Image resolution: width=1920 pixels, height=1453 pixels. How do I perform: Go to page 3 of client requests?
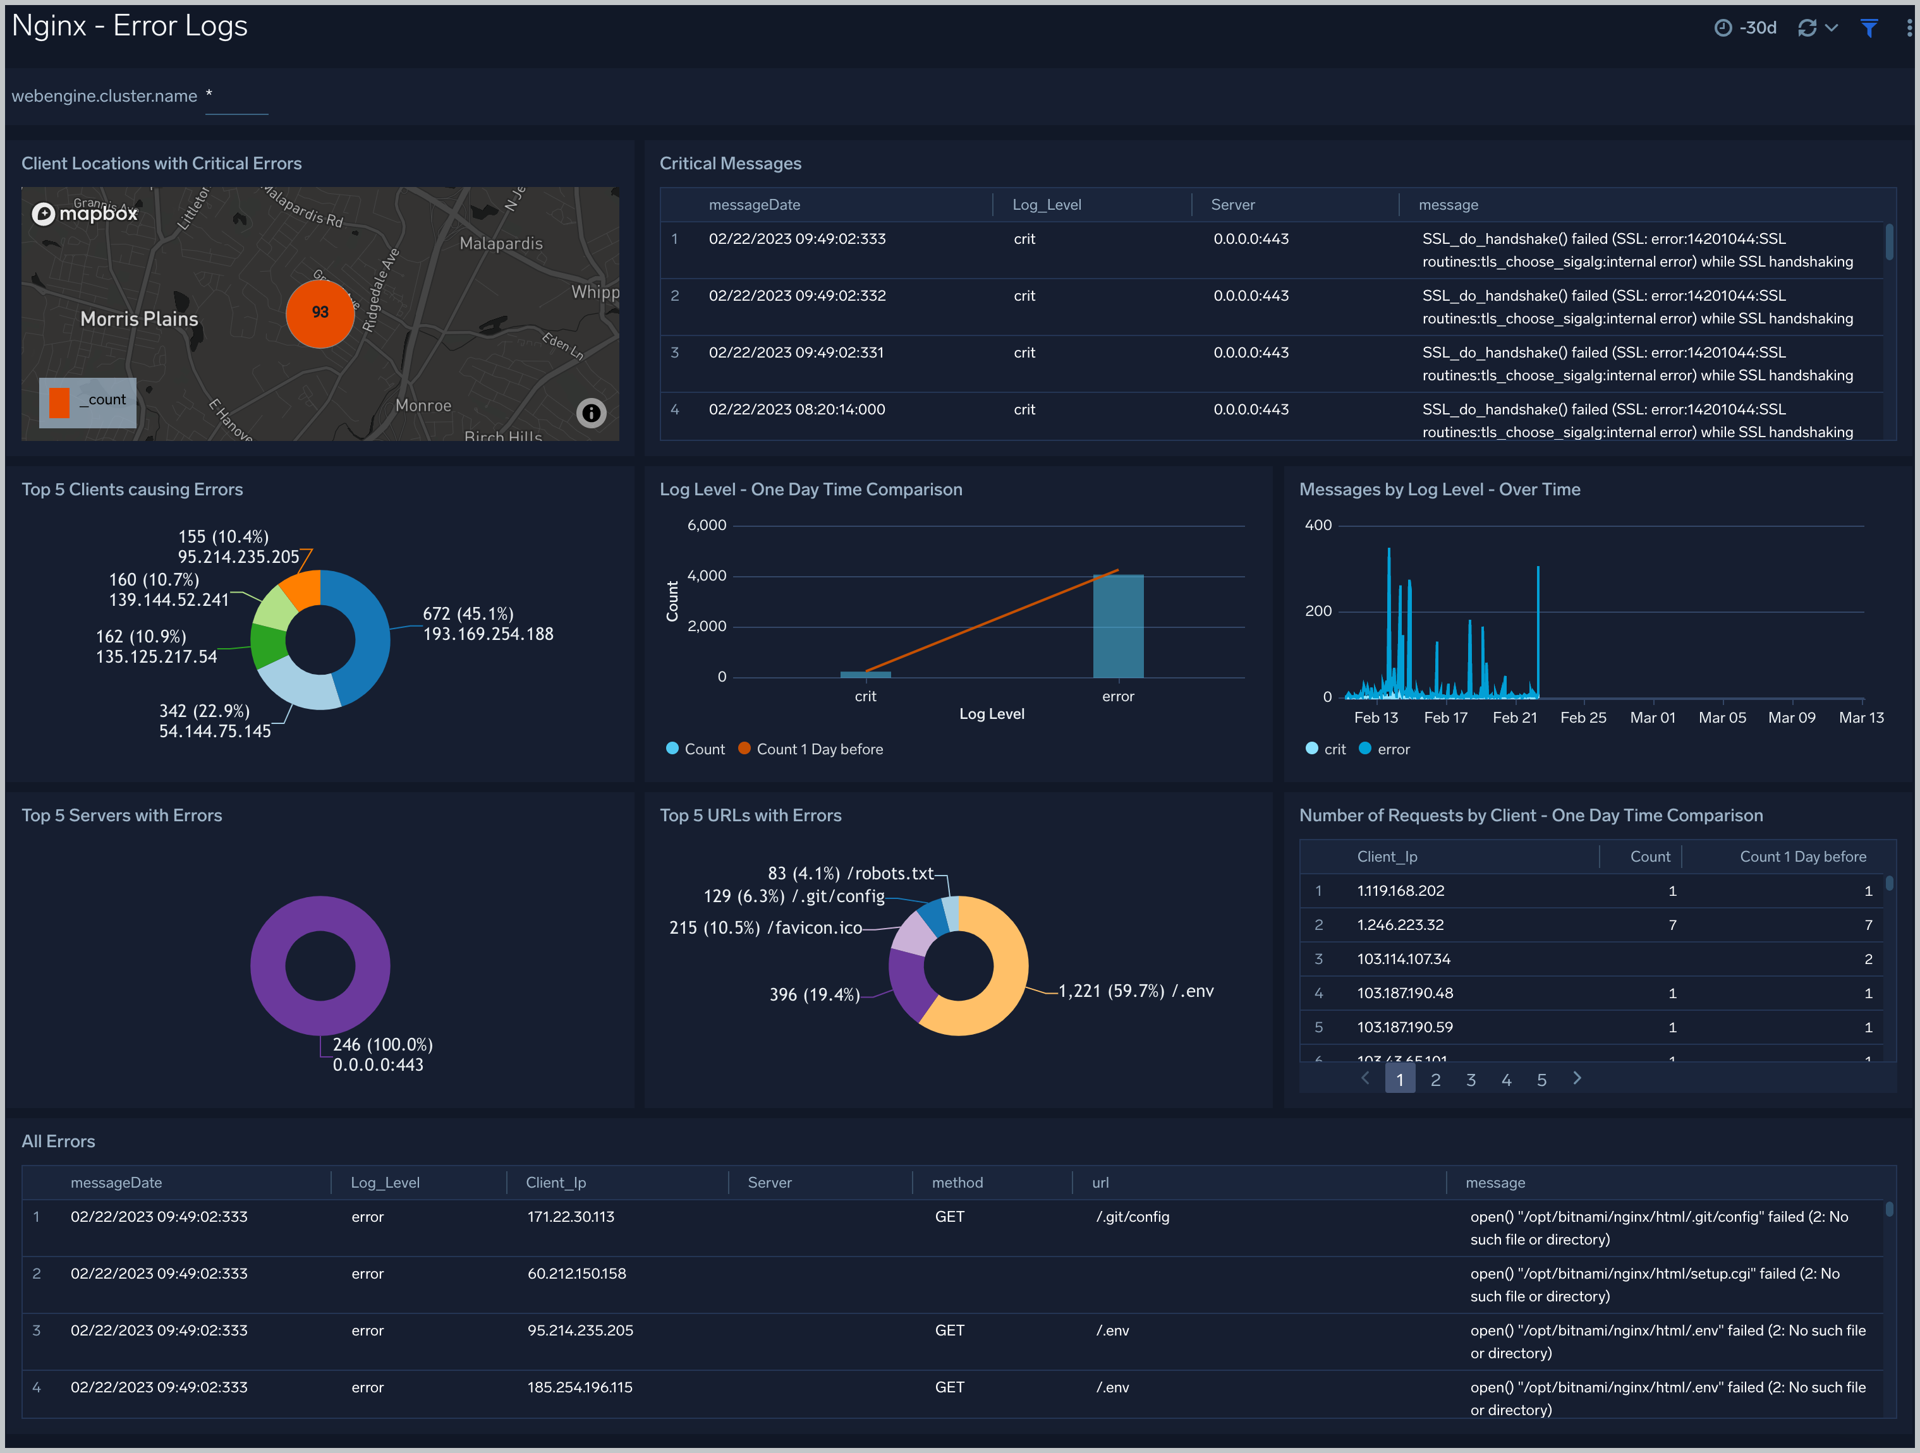click(x=1471, y=1079)
